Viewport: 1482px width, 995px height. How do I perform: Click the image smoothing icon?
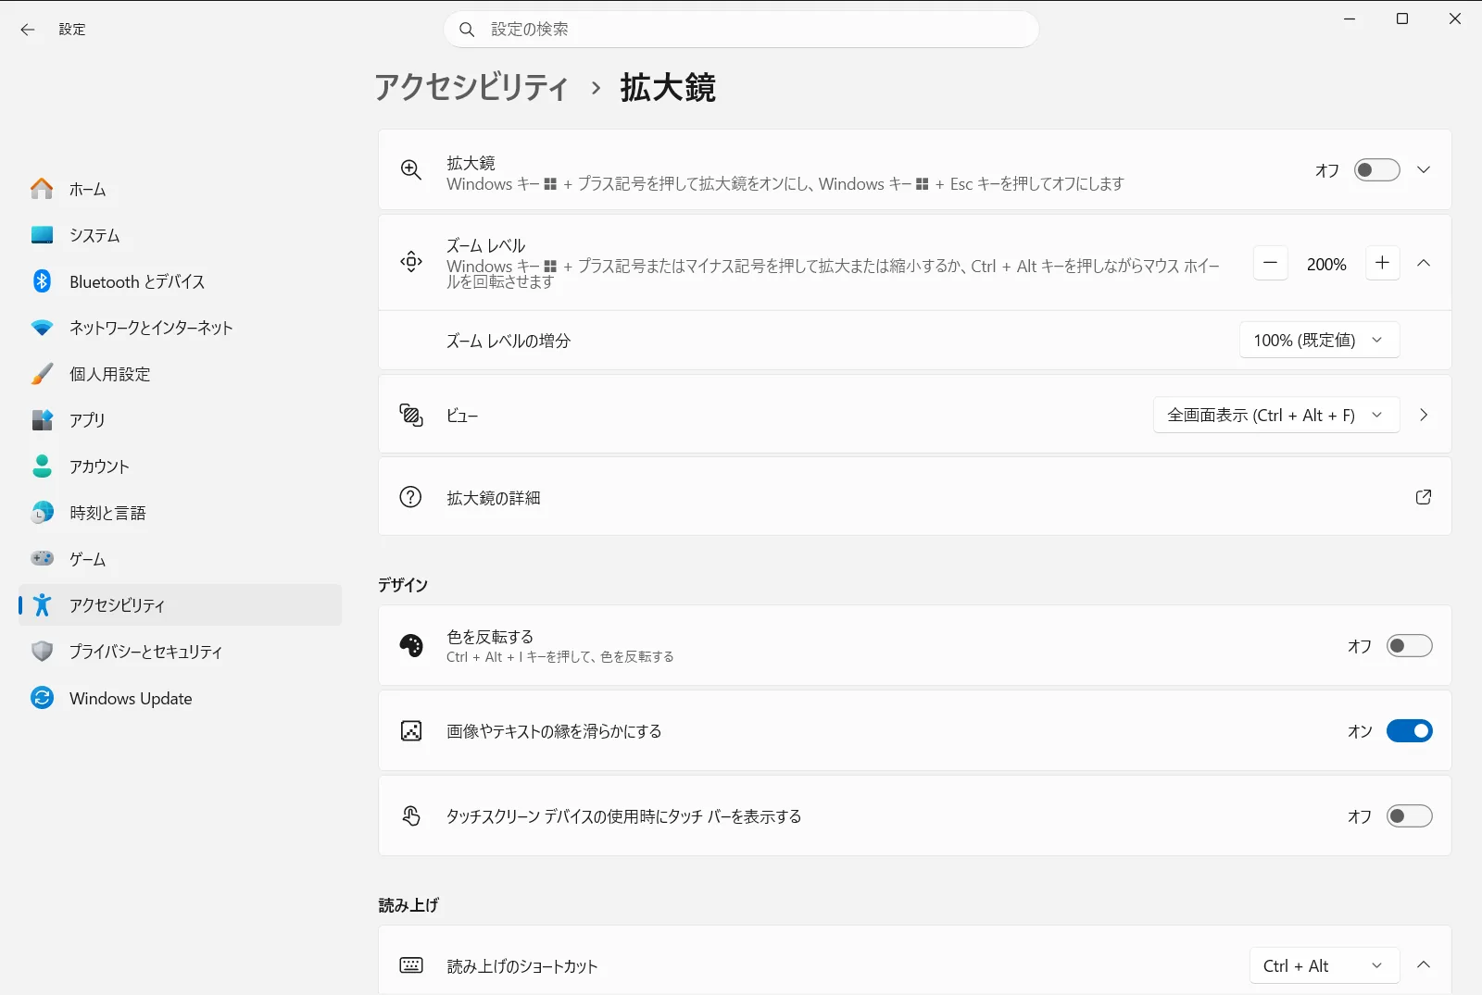pos(411,731)
